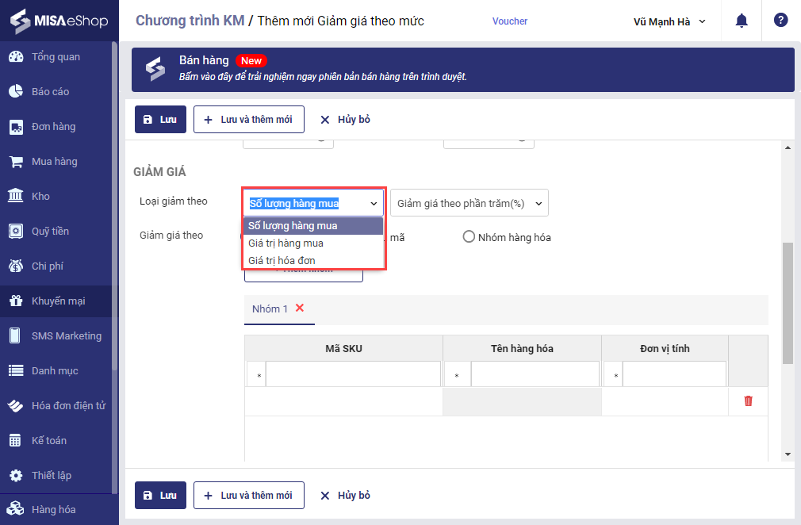Choose Giá trị hóa đơn option
This screenshot has width=801, height=525.
click(282, 261)
